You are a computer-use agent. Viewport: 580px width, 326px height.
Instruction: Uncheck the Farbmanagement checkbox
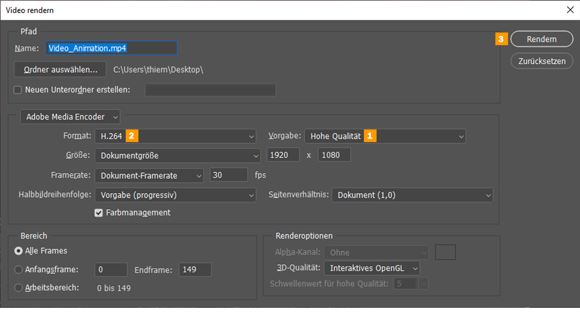click(99, 213)
